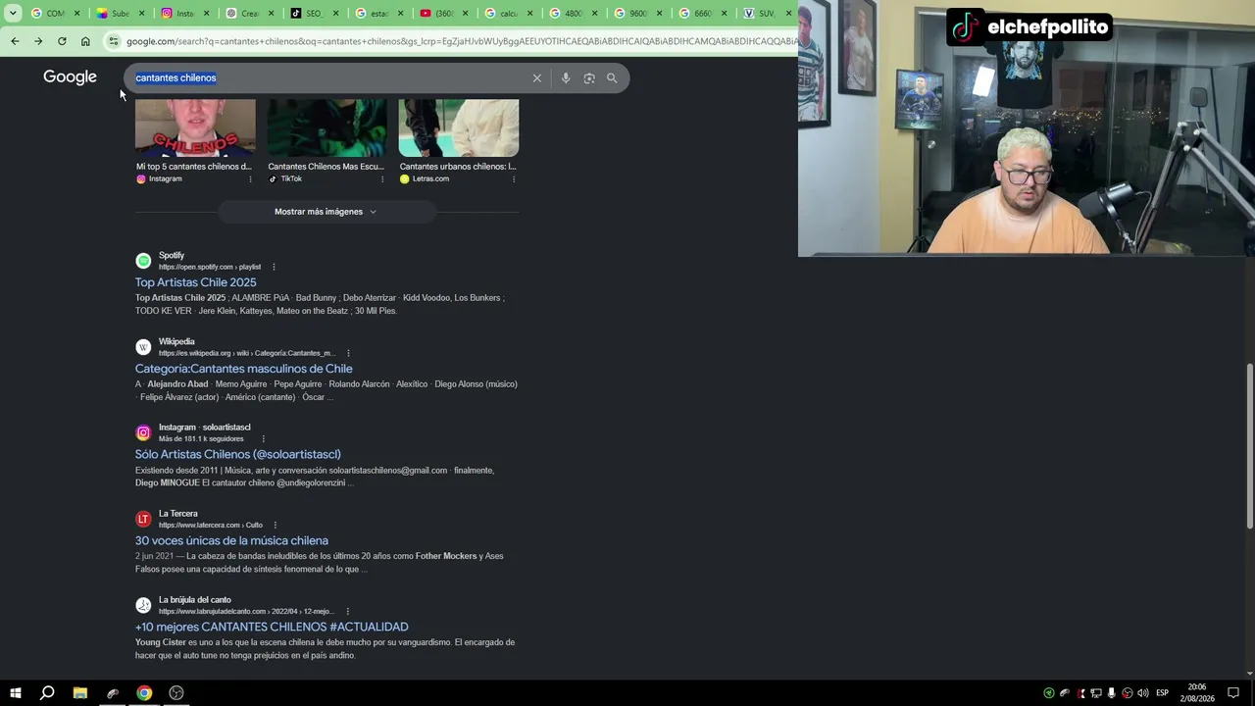The image size is (1255, 706).
Task: Click the La Tercera source name
Action: coord(178,514)
